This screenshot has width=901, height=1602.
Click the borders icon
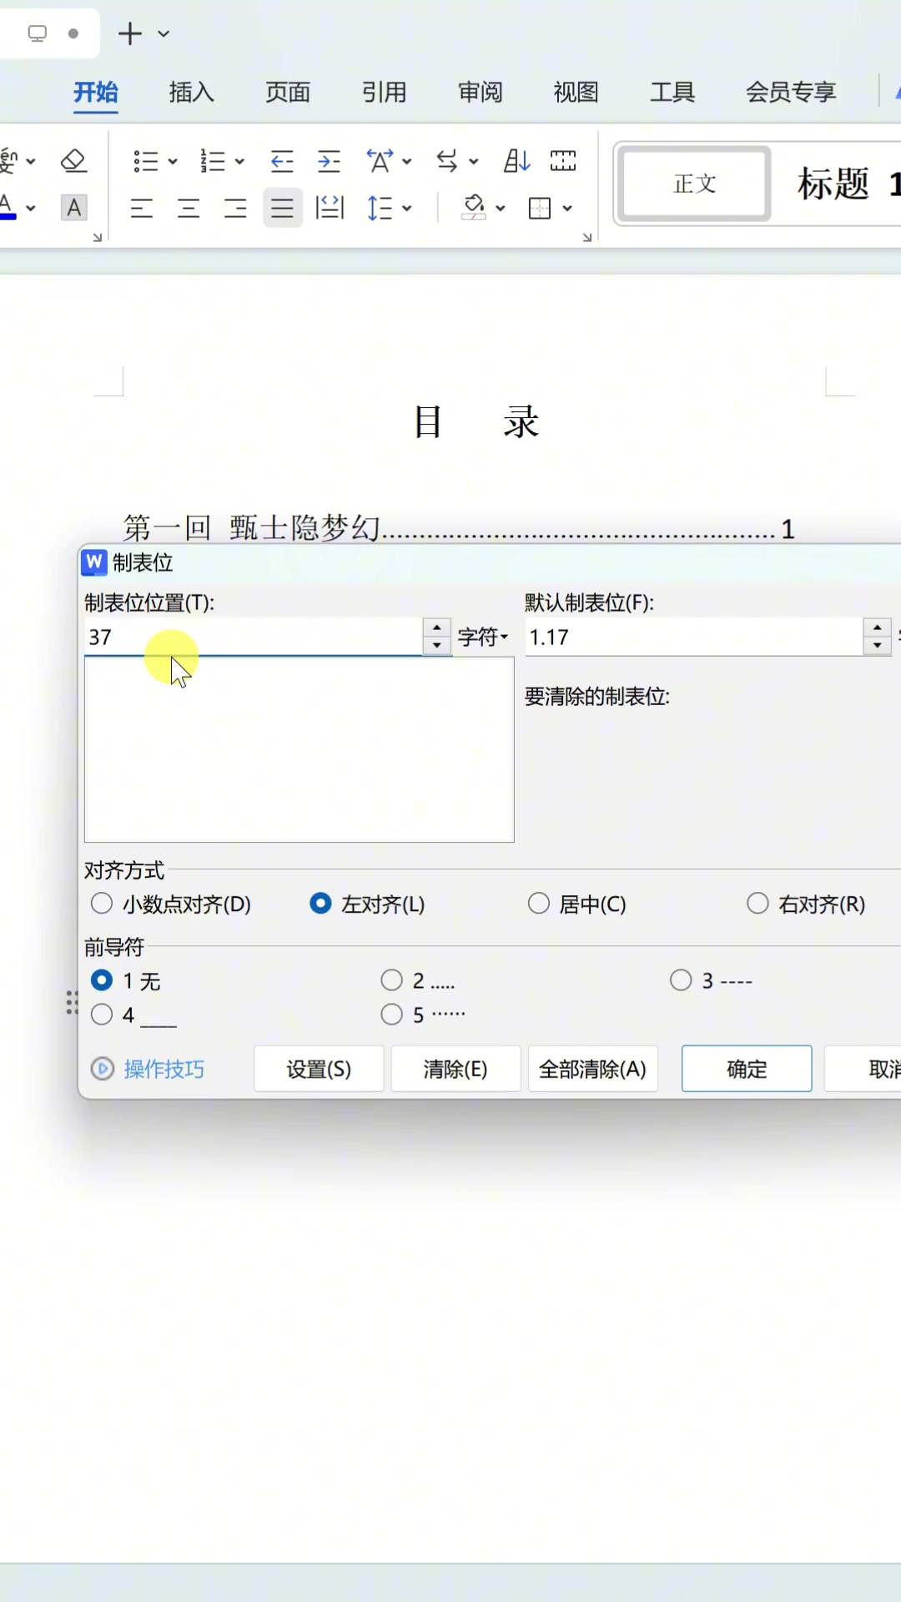coord(540,208)
